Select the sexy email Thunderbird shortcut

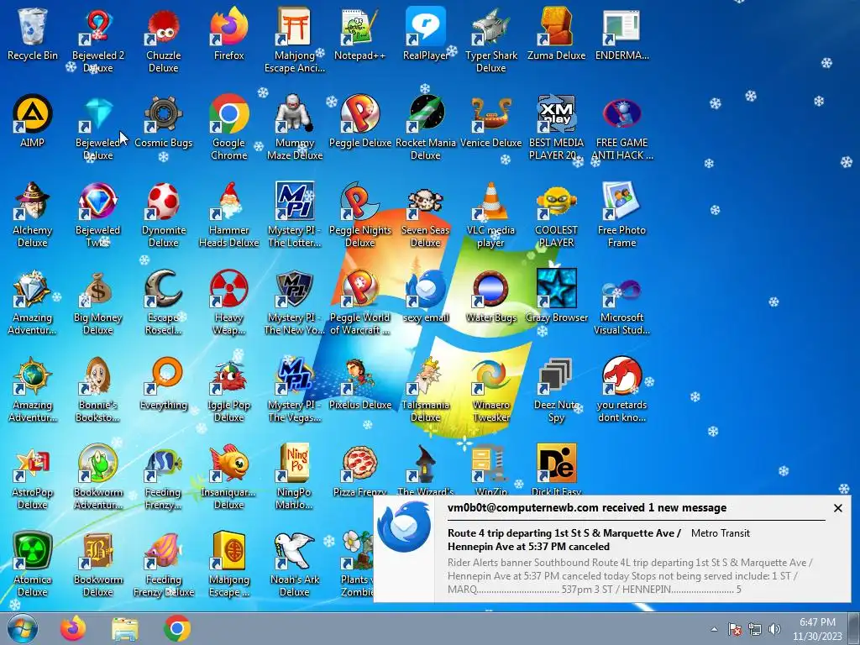coord(426,296)
